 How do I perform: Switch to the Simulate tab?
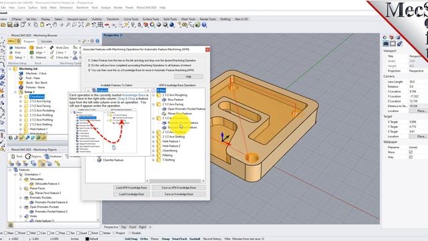coord(46,42)
